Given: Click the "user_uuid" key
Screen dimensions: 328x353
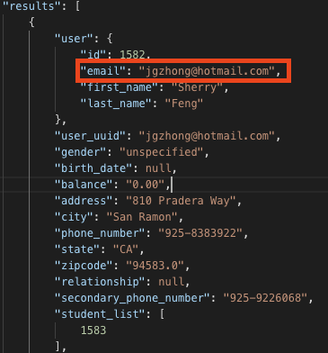Looking at the screenshot, I should (90, 136).
